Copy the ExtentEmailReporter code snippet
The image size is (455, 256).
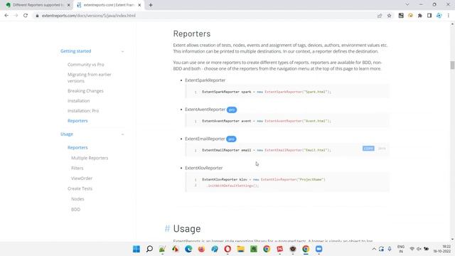point(368,149)
